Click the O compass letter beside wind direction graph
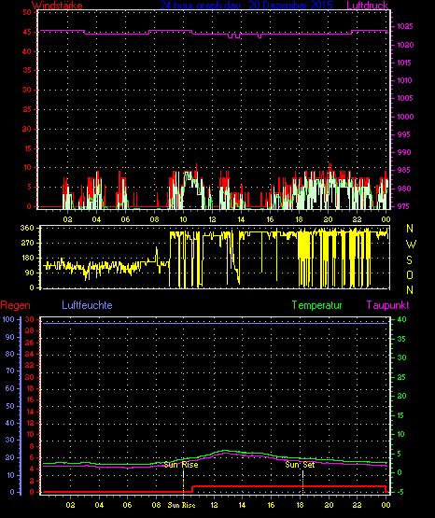Screen dimensions: 435x518 pyautogui.click(x=410, y=274)
